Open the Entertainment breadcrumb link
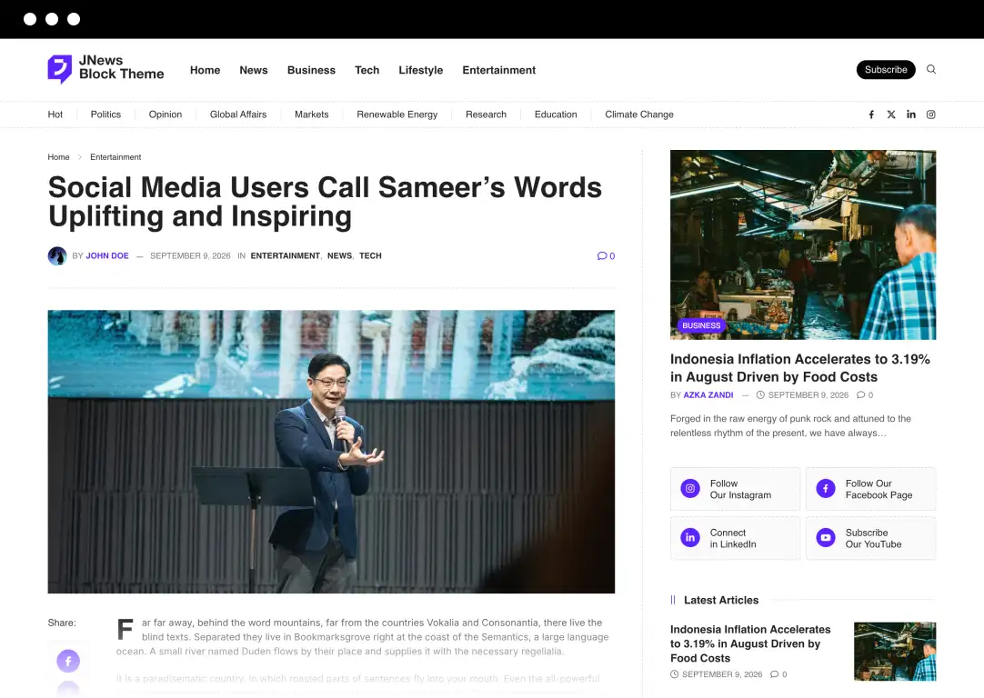The height and width of the screenshot is (698, 984). (x=115, y=157)
